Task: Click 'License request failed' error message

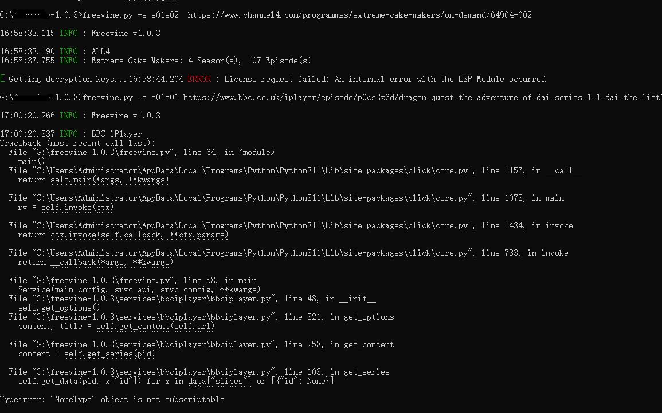Action: pyautogui.click(x=385, y=80)
